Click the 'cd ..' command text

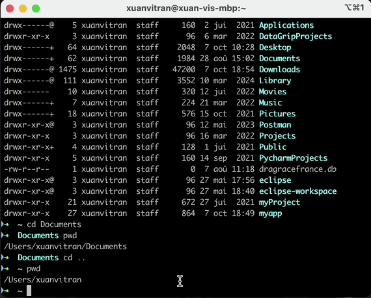(74, 258)
